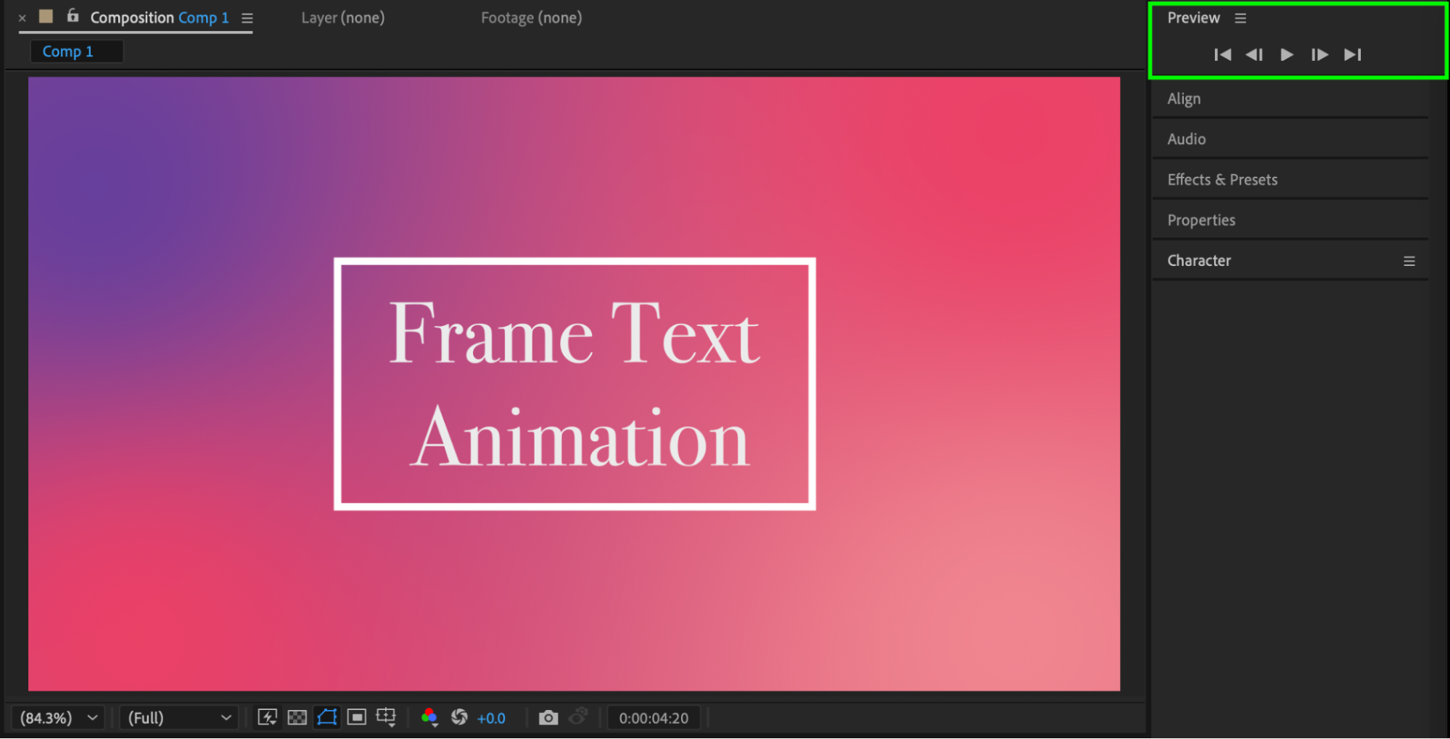The height and width of the screenshot is (739, 1450).
Task: Open grid and guide options
Action: pos(386,717)
